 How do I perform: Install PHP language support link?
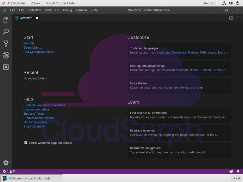tap(203, 52)
